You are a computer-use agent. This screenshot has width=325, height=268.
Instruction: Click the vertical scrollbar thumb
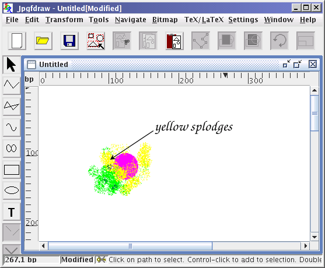[314, 113]
